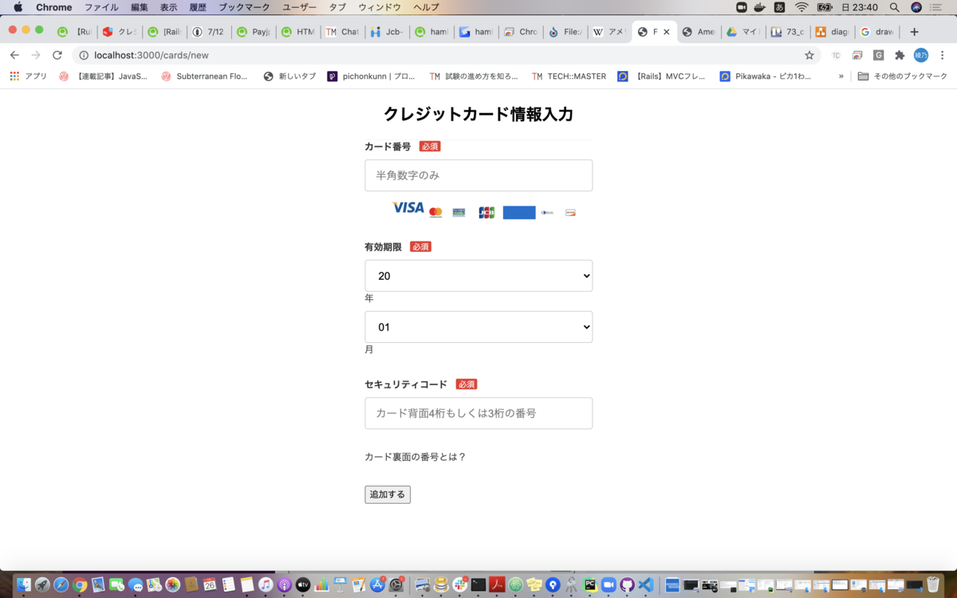Open Wi-Fi status in menu bar
Viewport: 957px width, 598px height.
(801, 7)
